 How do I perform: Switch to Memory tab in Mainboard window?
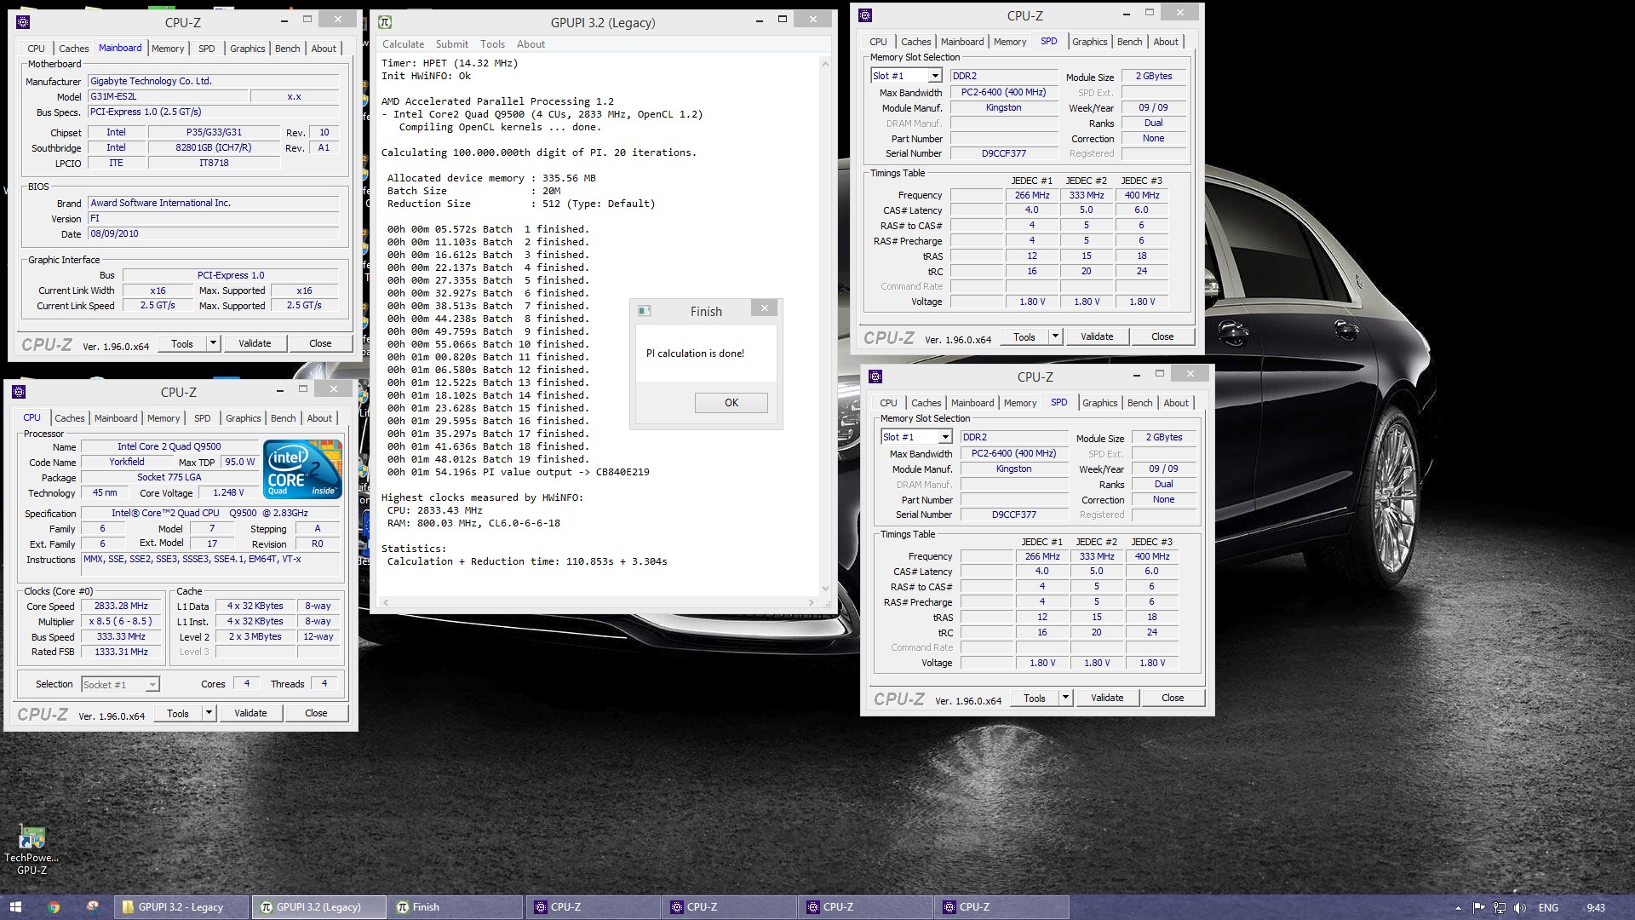click(x=168, y=49)
